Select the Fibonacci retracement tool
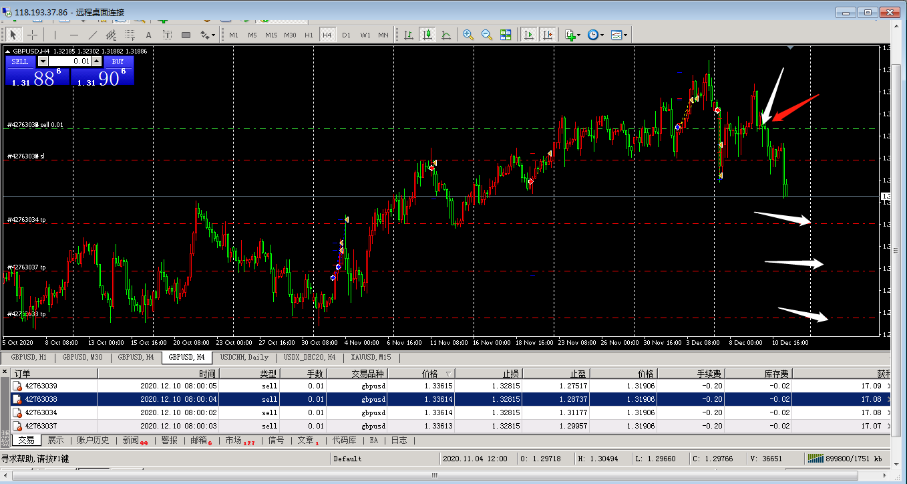Image resolution: width=907 pixels, height=484 pixels. (x=130, y=35)
